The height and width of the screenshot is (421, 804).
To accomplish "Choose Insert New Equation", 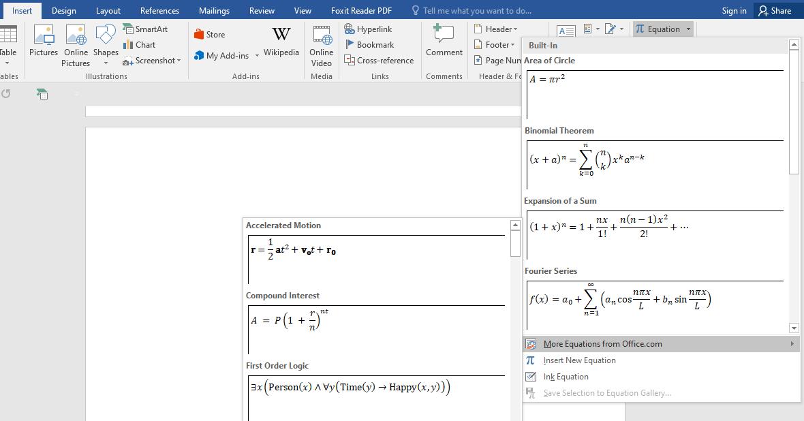I will pos(579,360).
